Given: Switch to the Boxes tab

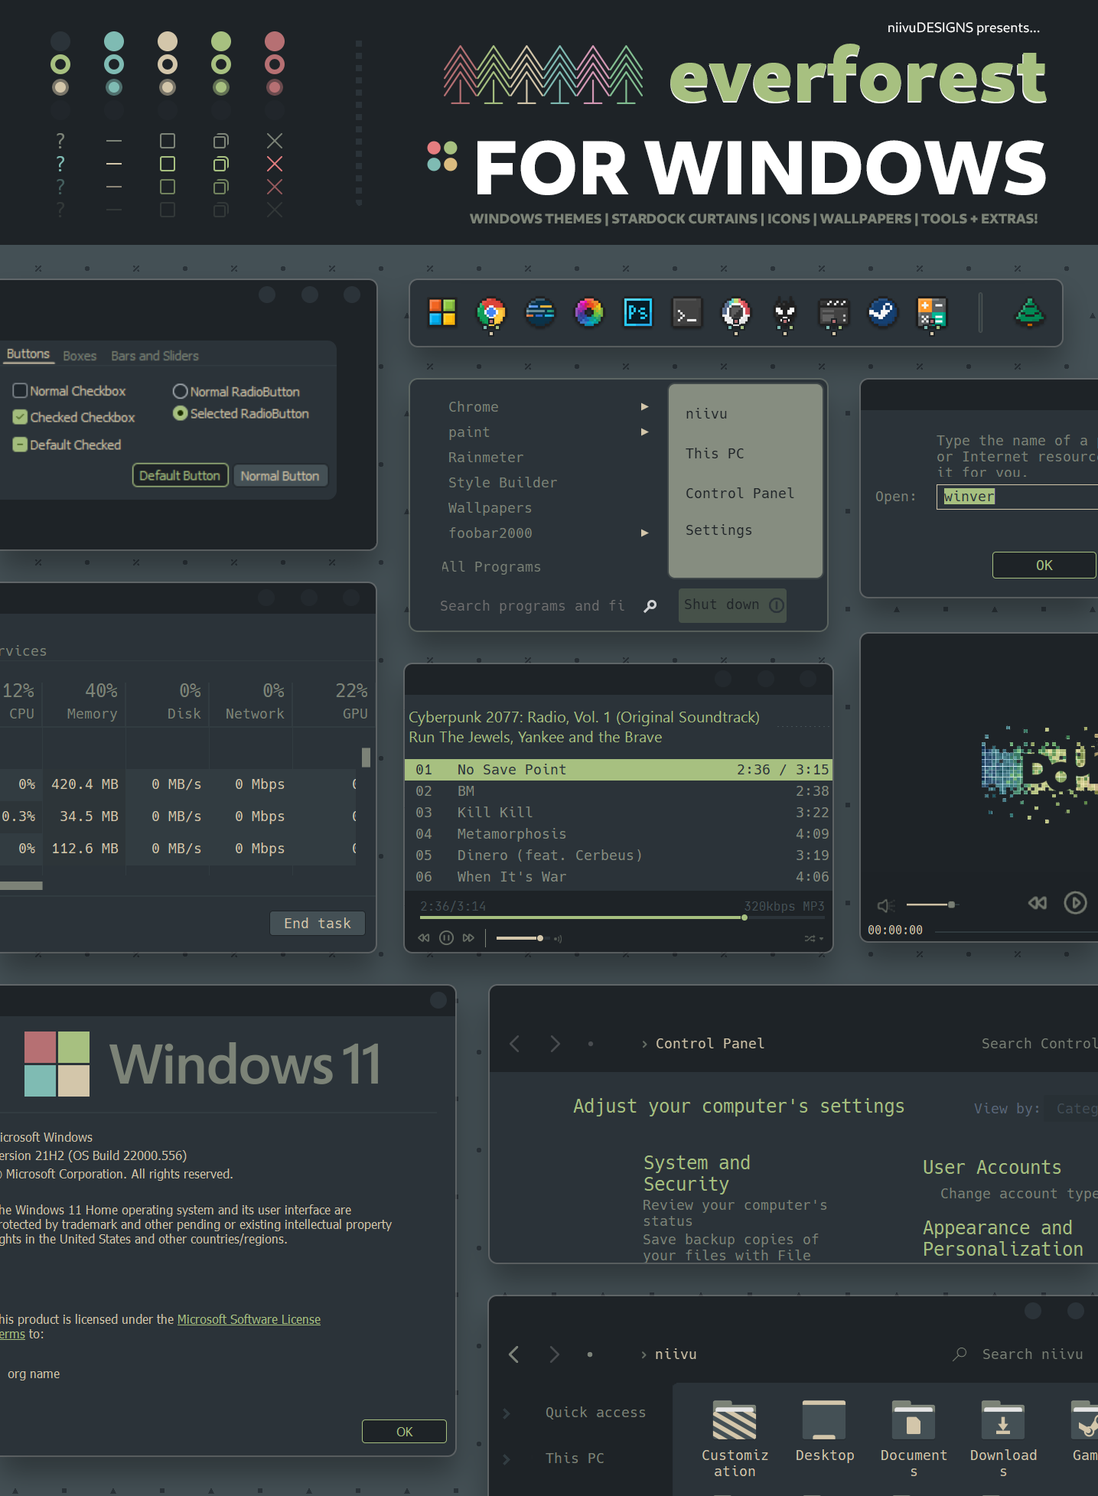Looking at the screenshot, I should [80, 356].
